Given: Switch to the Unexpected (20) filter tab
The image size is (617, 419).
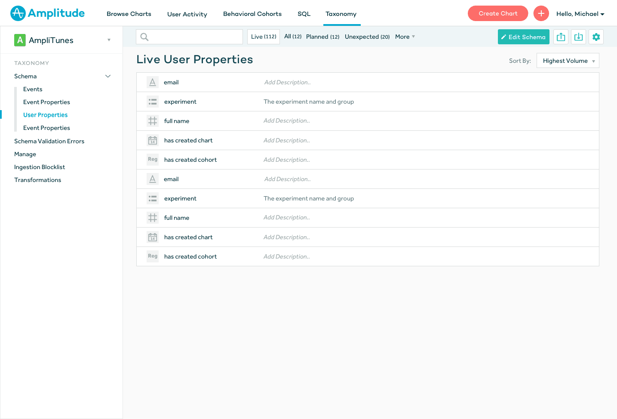Looking at the screenshot, I should click(367, 37).
